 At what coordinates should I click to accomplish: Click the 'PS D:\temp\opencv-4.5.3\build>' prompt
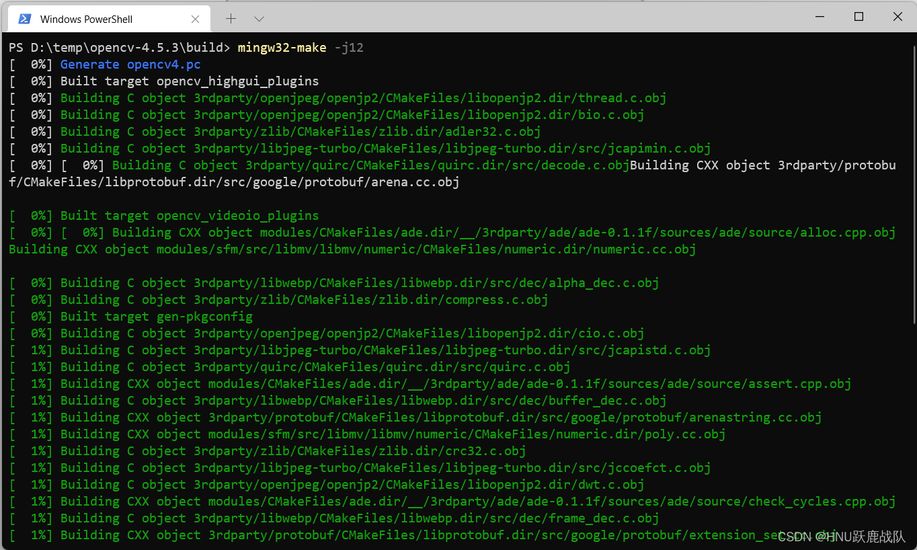[119, 48]
